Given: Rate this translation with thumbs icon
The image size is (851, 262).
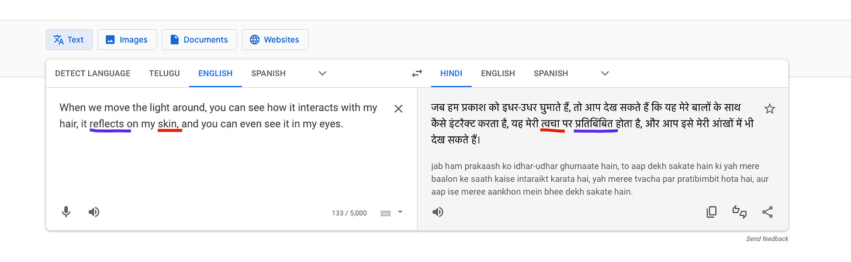Looking at the screenshot, I should point(740,212).
